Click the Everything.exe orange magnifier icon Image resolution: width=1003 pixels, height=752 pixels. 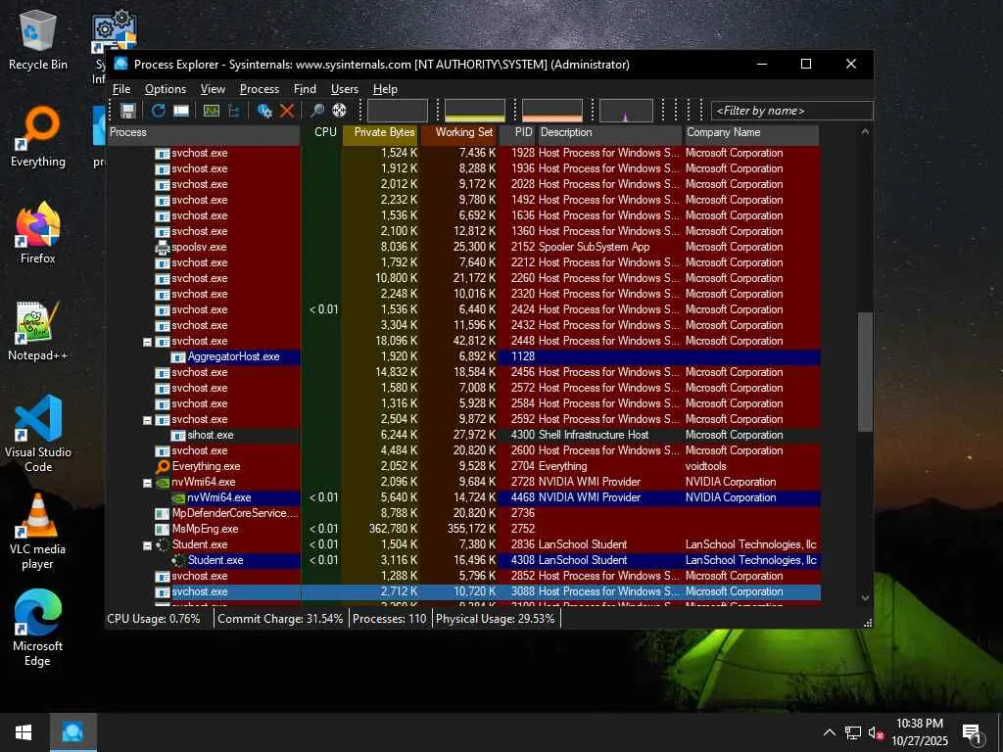tap(163, 467)
